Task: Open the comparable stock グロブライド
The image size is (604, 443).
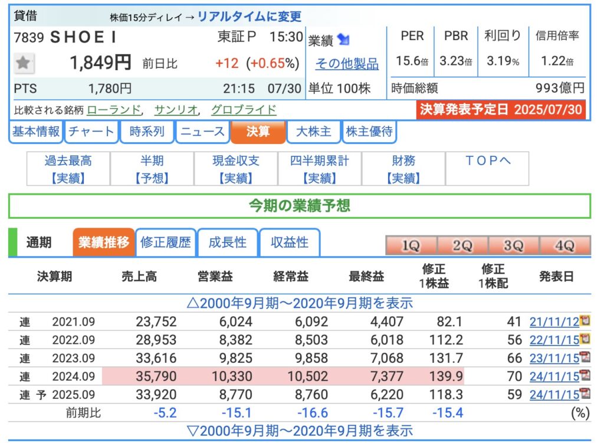Action: pyautogui.click(x=244, y=110)
